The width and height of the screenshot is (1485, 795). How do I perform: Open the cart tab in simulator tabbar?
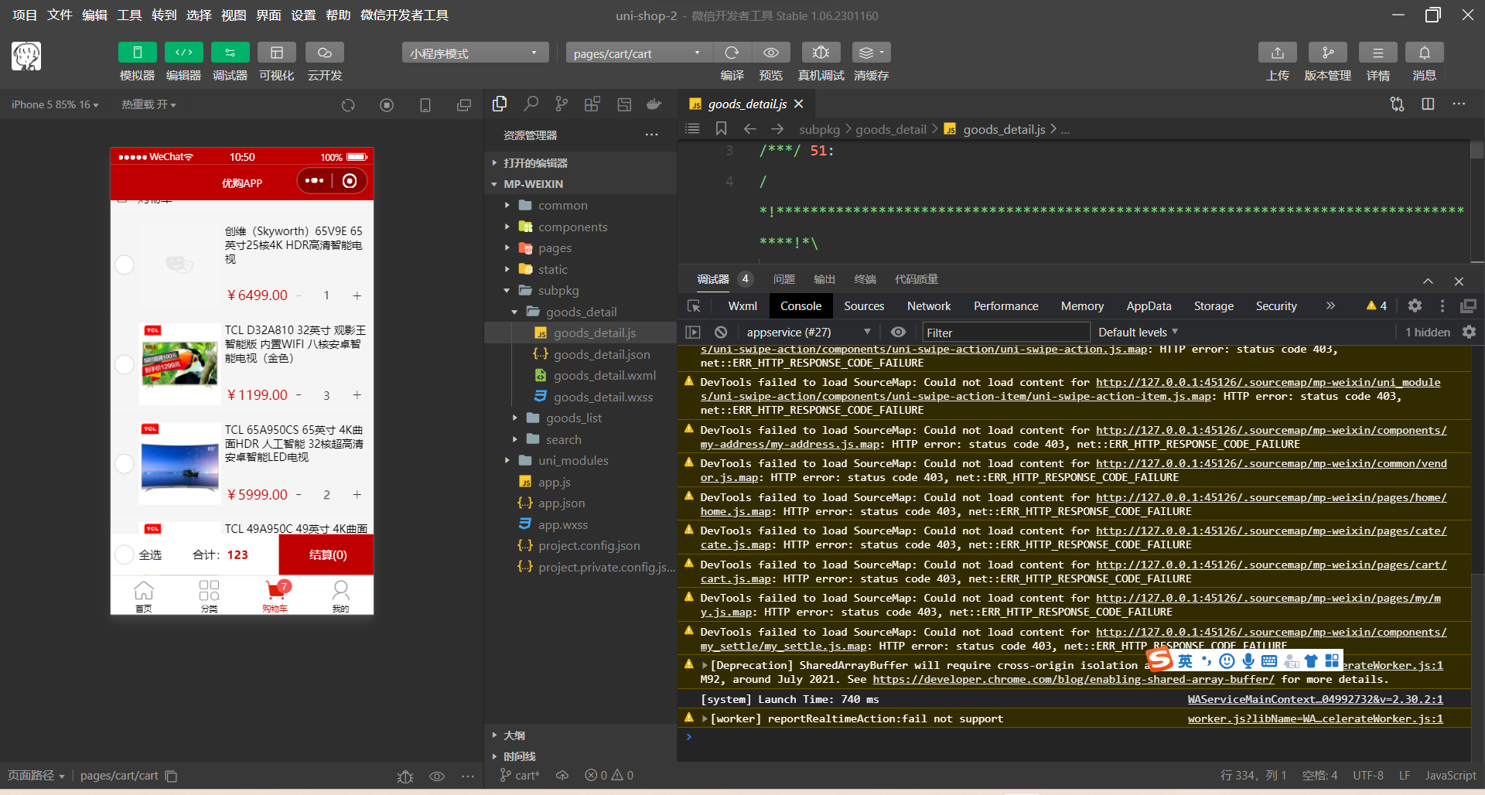[275, 595]
